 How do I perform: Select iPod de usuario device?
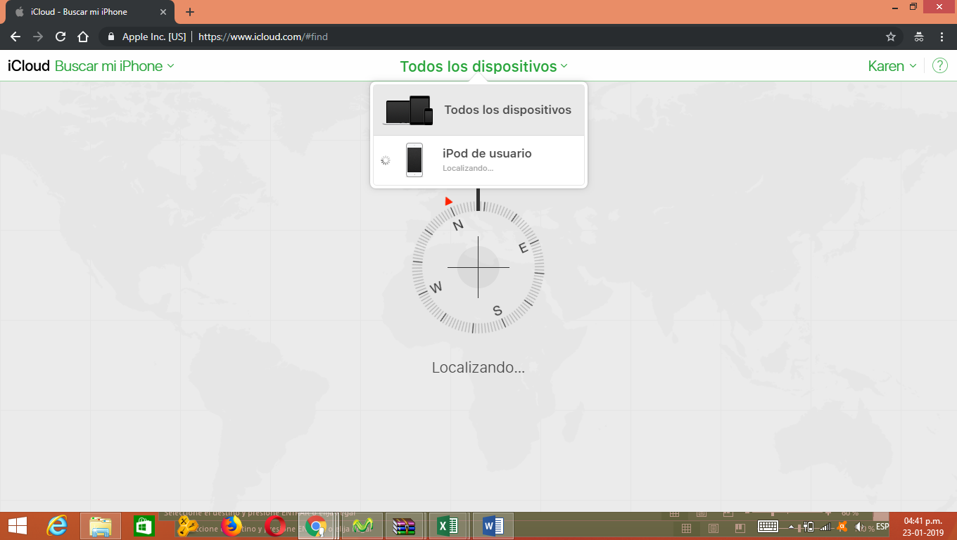(x=479, y=160)
